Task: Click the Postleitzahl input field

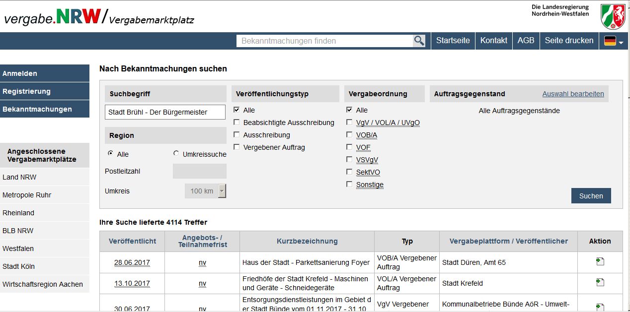Action: 200,171
